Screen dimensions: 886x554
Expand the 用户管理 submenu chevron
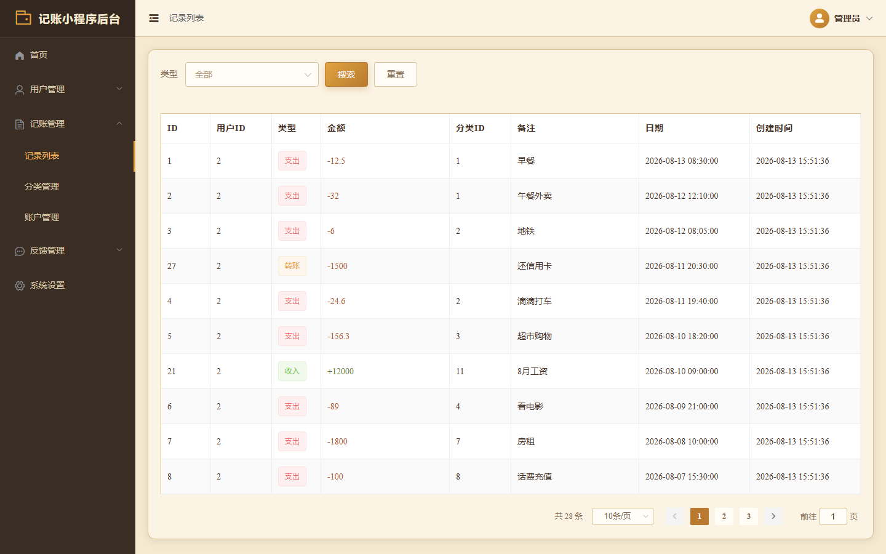pos(119,89)
